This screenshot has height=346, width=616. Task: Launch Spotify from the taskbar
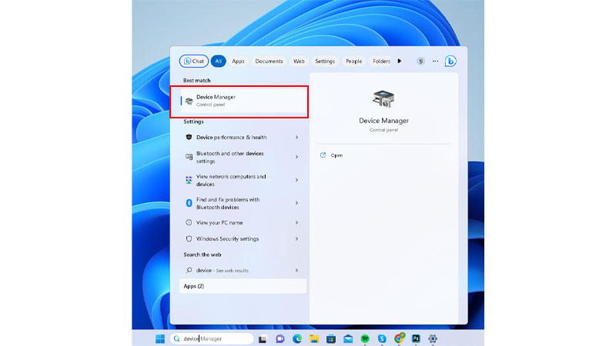[x=365, y=338]
